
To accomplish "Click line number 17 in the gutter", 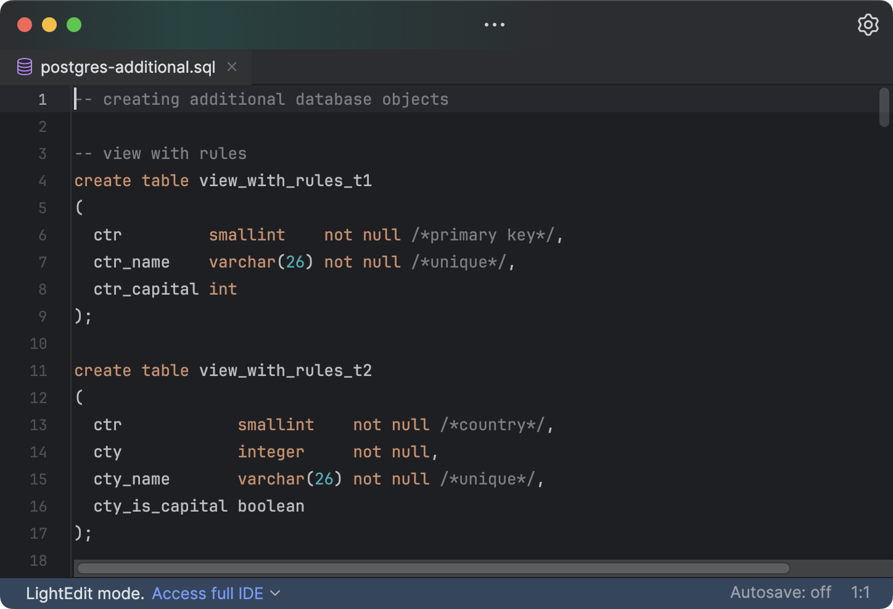I will (x=38, y=533).
